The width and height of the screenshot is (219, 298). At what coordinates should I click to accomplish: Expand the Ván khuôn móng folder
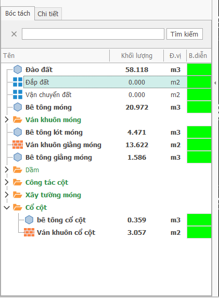click(x=7, y=120)
